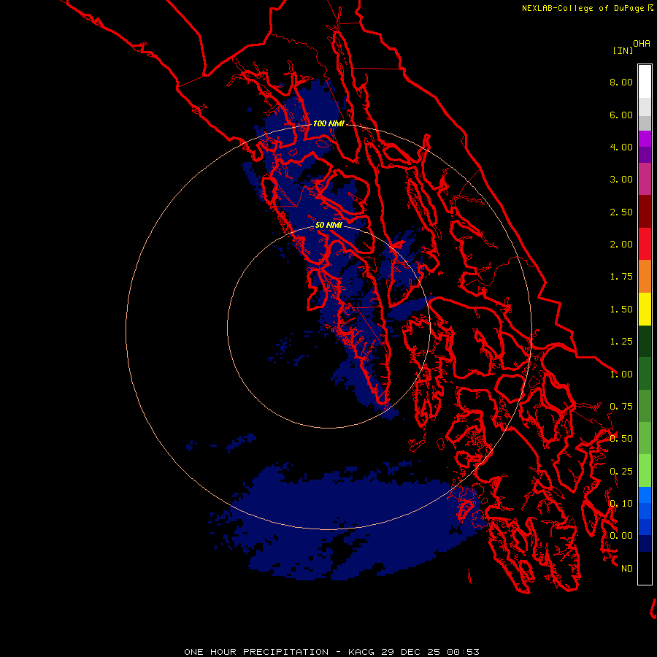
Task: Click the 100 NMI range ring label
Action: 328,123
